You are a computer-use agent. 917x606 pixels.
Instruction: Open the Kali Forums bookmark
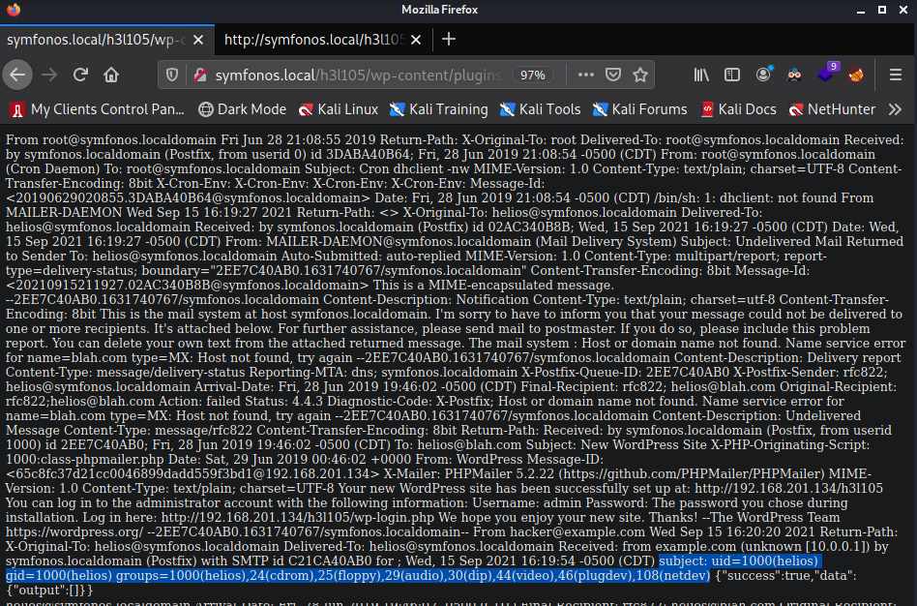(639, 109)
